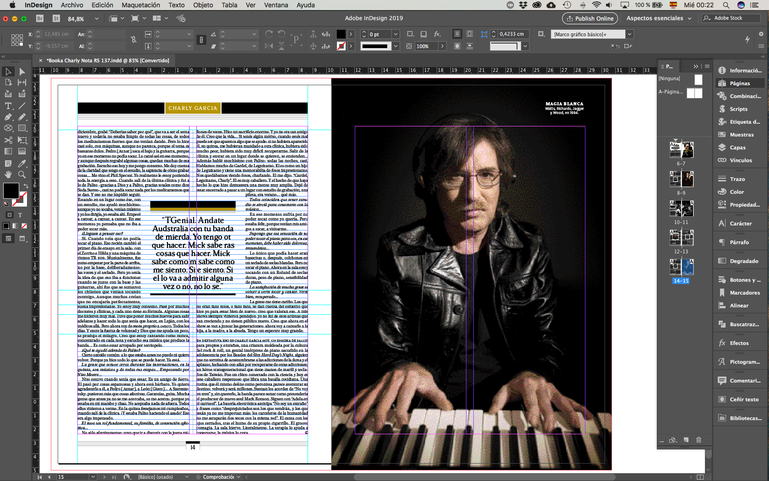Apply color button in toolbox
Viewport: 769px width, 481px height.
click(x=6, y=226)
